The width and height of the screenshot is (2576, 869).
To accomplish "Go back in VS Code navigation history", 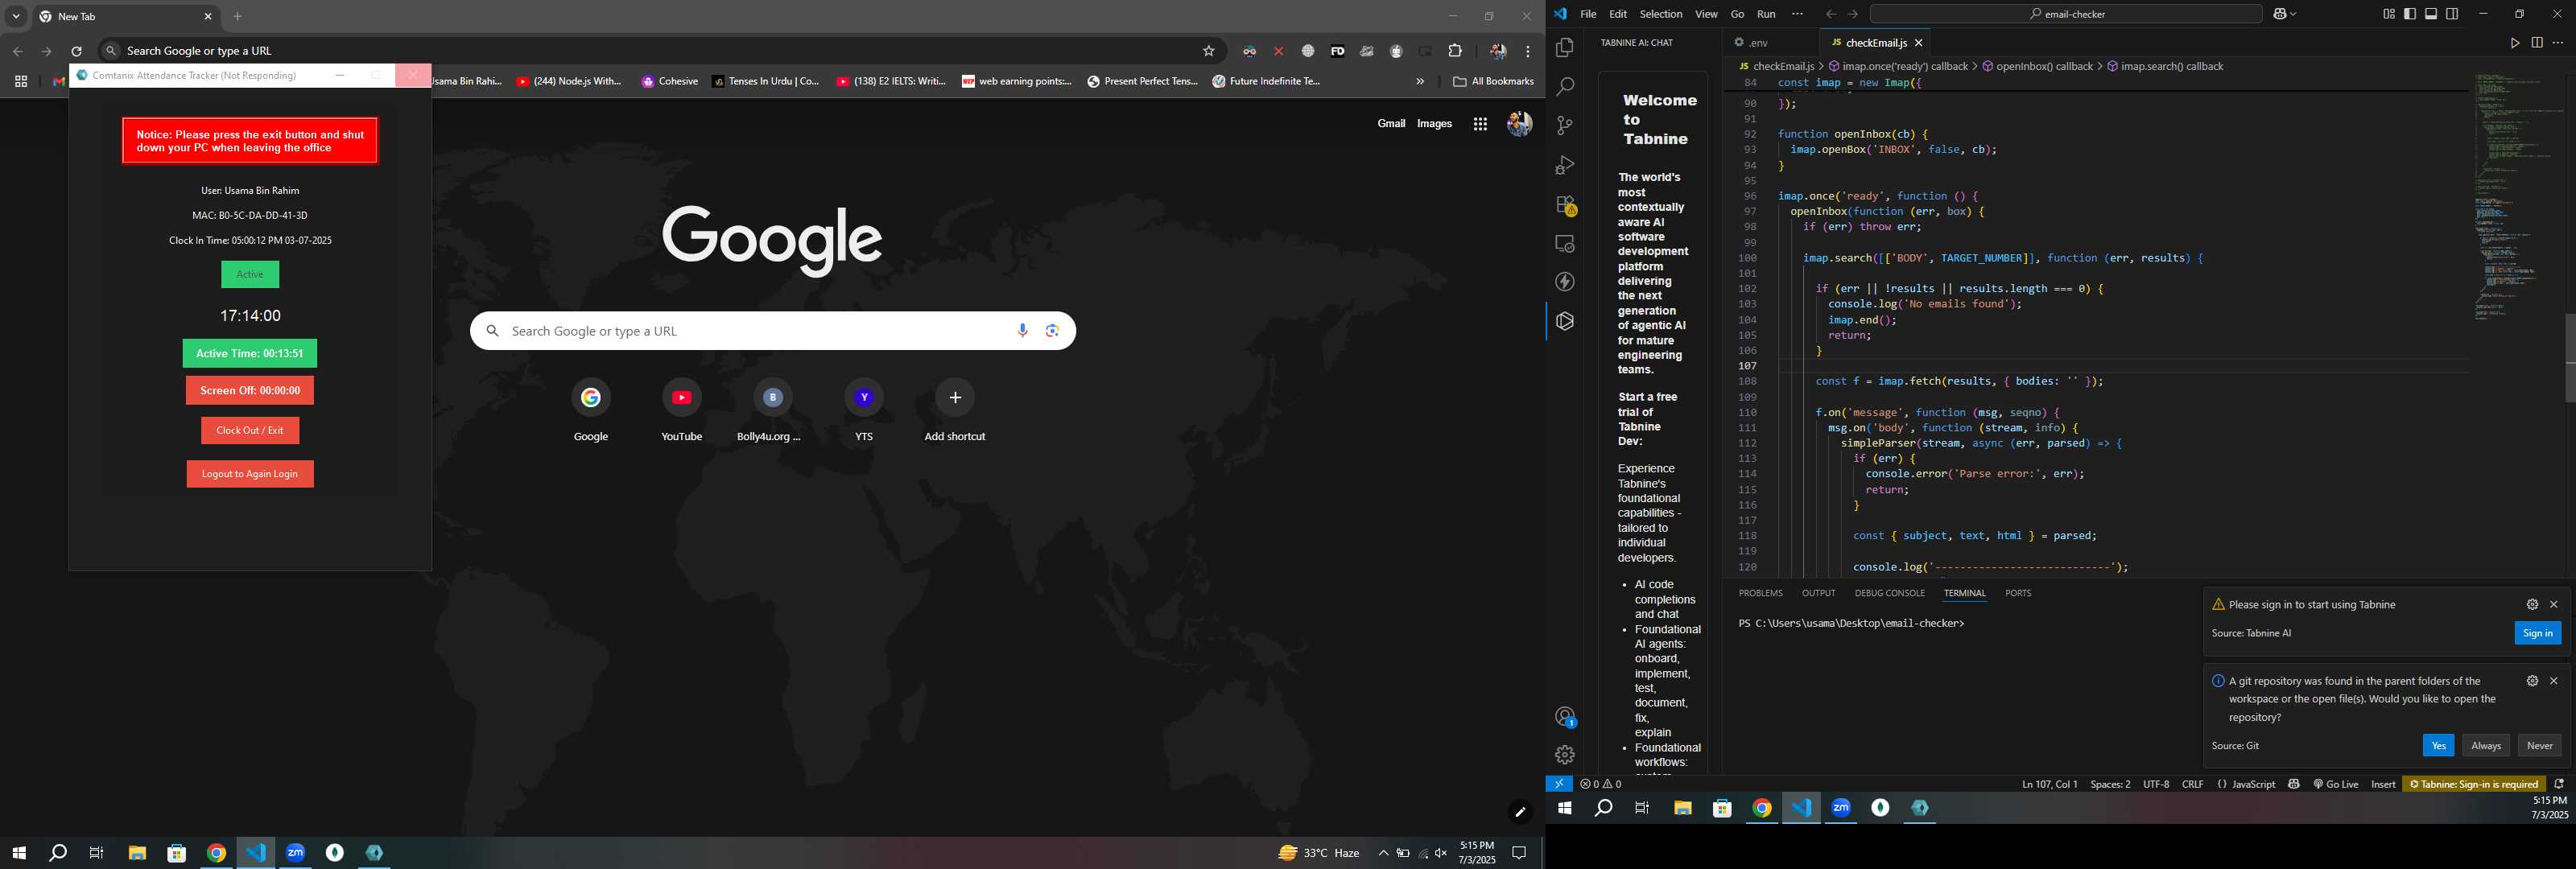I will click(1830, 14).
